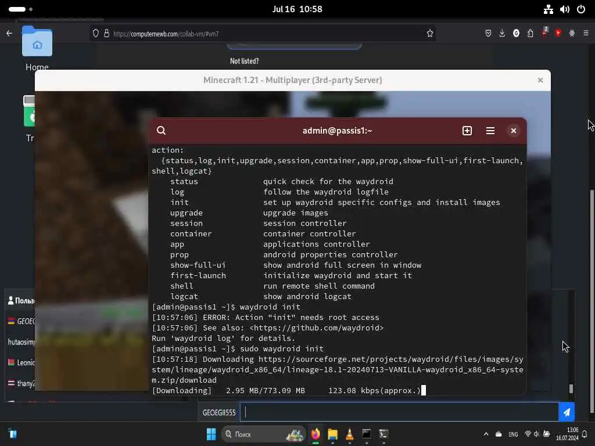The width and height of the screenshot is (595, 446).
Task: Select user thany2 in the user list
Action: coord(21,383)
